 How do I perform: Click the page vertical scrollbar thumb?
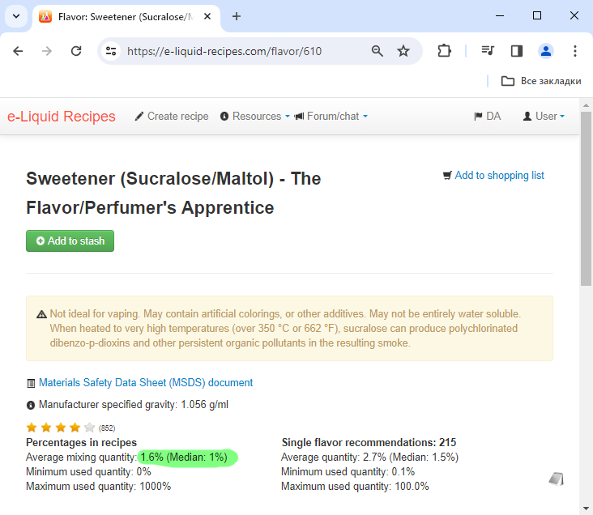[x=586, y=198]
